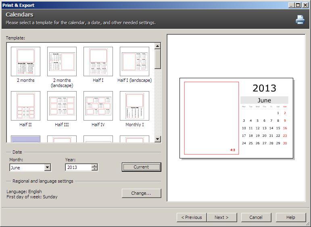Pick the Half IV template icon

coord(98,106)
